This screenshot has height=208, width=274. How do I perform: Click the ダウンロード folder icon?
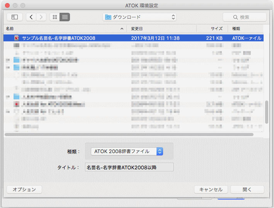point(108,17)
